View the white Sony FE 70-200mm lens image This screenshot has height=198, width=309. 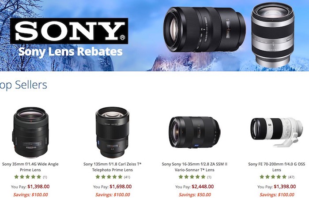tap(276, 132)
